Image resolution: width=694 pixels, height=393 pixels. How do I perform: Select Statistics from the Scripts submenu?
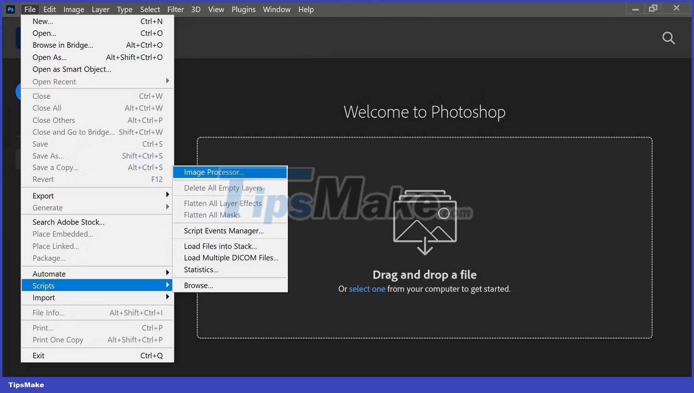(201, 269)
